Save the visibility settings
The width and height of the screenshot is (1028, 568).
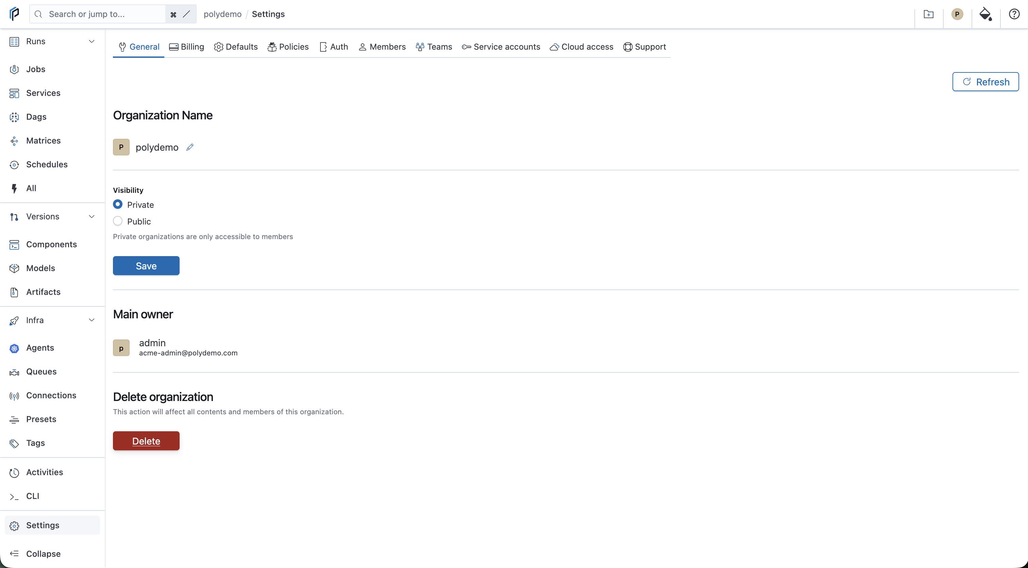coord(146,266)
